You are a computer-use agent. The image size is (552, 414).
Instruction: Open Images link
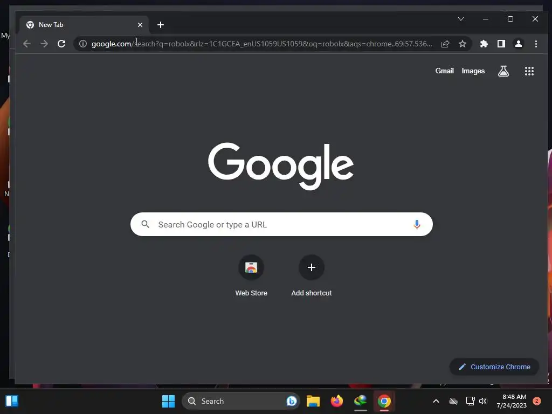click(x=473, y=71)
